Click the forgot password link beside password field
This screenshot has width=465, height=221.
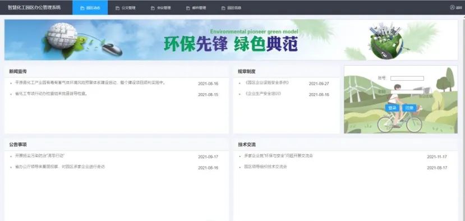pos(426,96)
